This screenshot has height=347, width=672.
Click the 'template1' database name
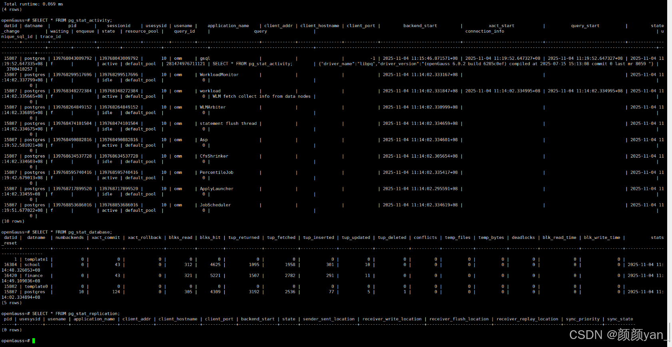(36, 260)
